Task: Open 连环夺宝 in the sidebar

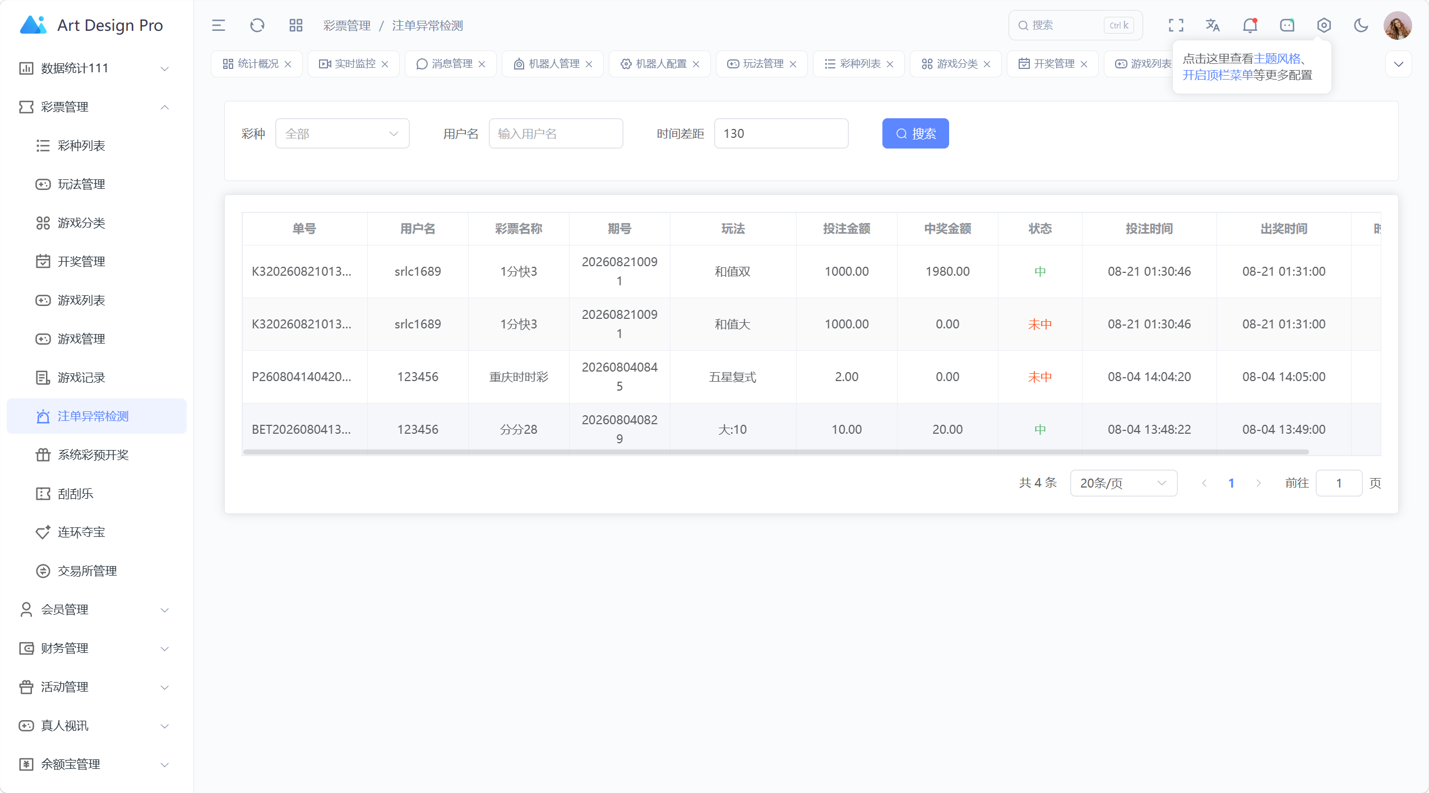Action: pos(96,532)
